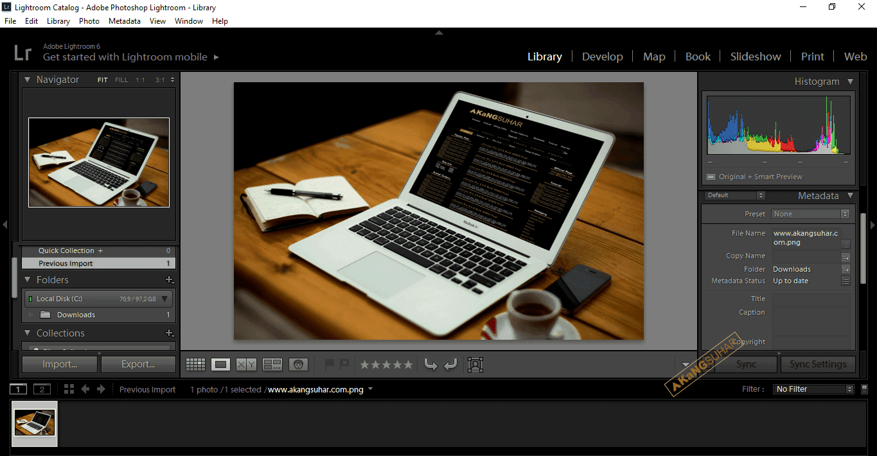Add new collection with plus icon

(170, 333)
